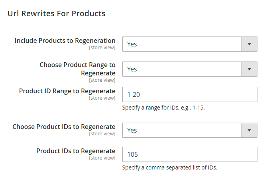Viewport: 271px width, 179px height.
Task: Click the arrow on Choose Product Range dropdown
Action: coord(249,69)
